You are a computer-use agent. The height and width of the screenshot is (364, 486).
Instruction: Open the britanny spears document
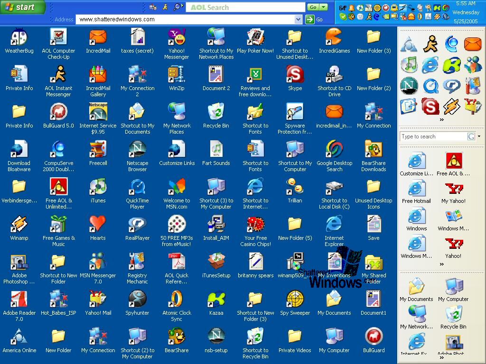click(255, 265)
